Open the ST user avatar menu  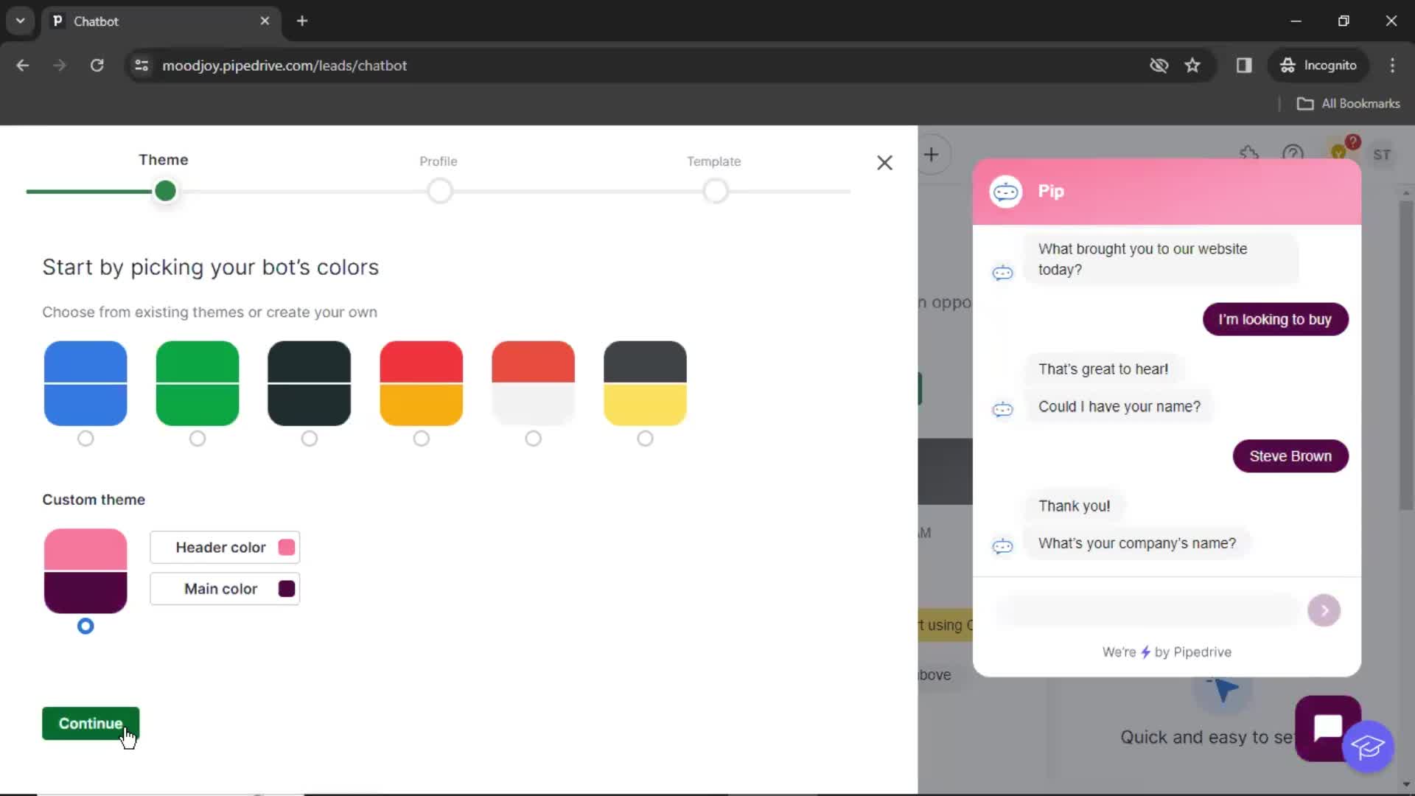[1382, 155]
